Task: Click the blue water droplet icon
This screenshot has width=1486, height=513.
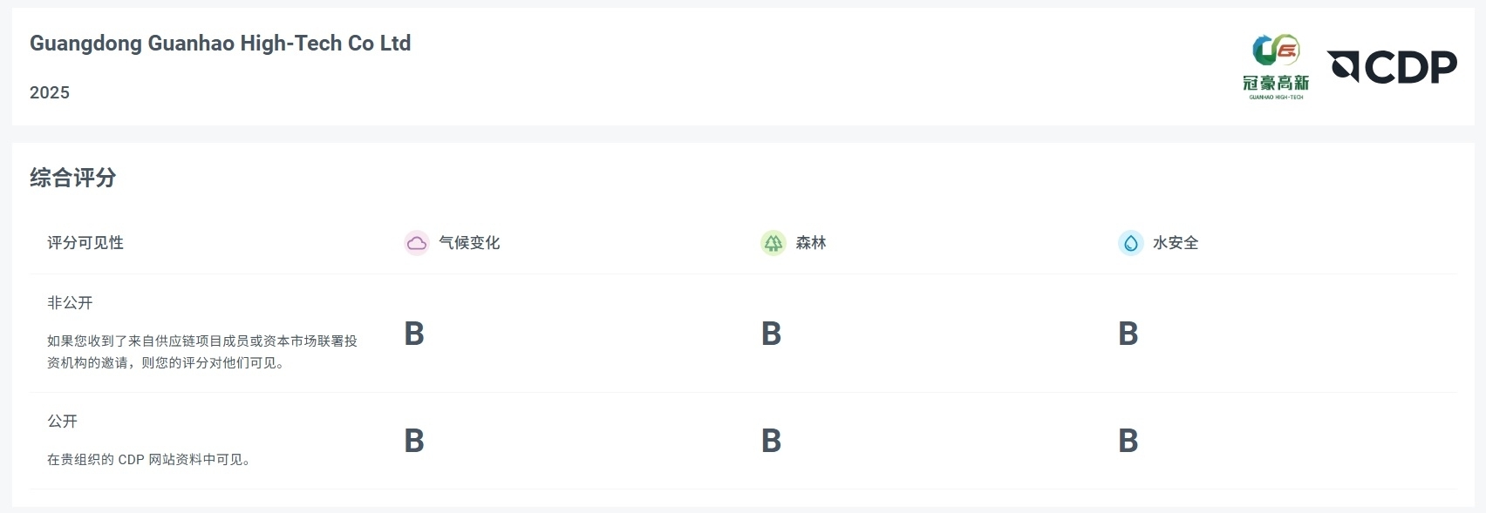Action: tap(1130, 243)
